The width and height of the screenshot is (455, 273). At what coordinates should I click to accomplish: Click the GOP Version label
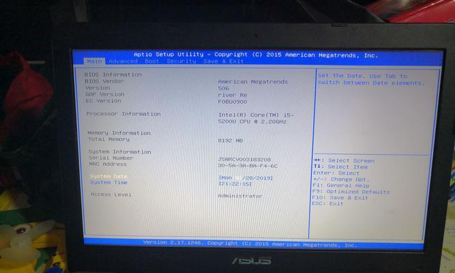(x=105, y=94)
